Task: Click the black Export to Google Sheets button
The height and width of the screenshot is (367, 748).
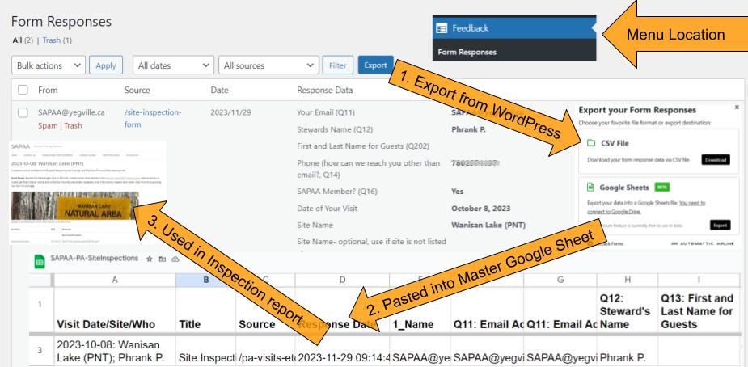Action: pyautogui.click(x=720, y=225)
